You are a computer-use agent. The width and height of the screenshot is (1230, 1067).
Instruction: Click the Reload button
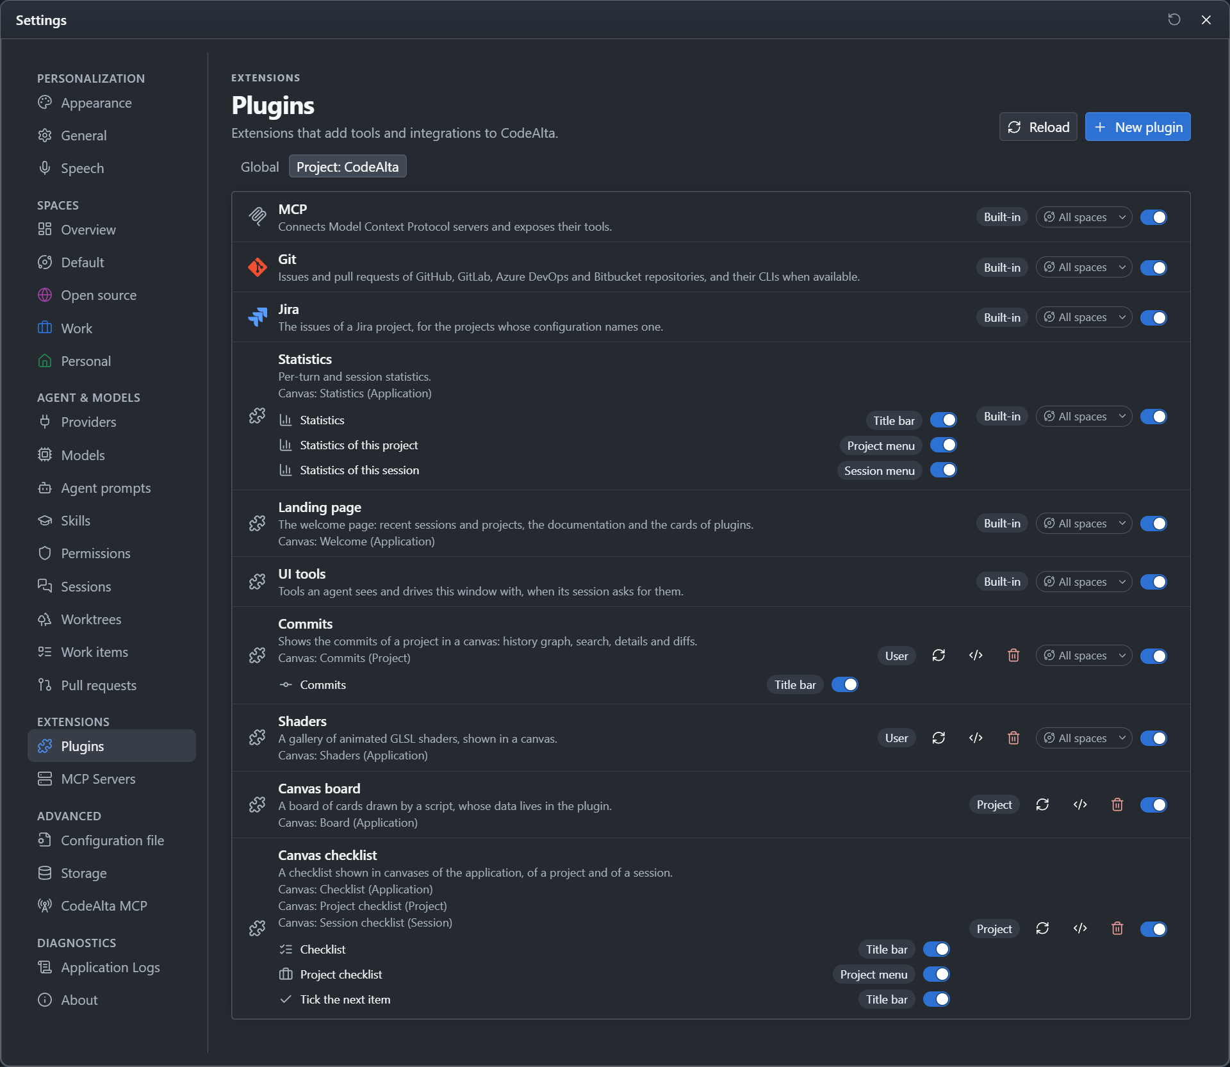1038,127
